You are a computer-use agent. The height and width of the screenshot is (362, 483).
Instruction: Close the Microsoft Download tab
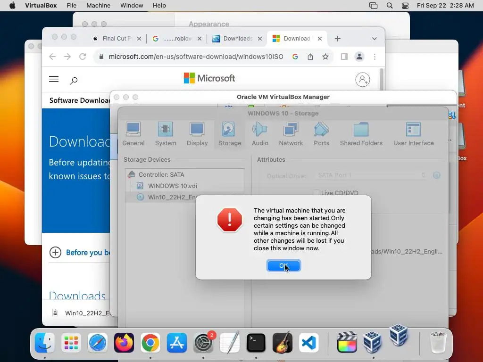(x=320, y=39)
